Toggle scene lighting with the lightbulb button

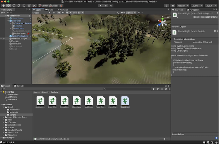pyautogui.click(x=59, y=13)
